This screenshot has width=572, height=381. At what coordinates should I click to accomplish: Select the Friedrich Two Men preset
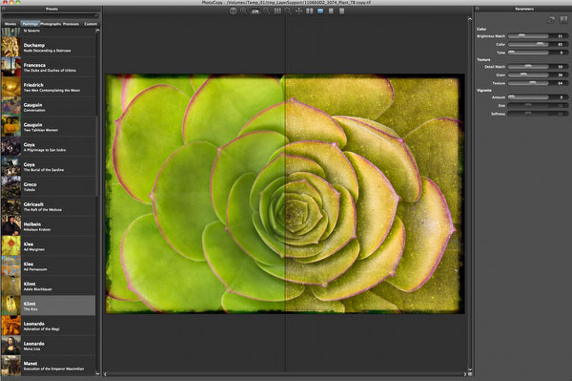click(x=48, y=87)
